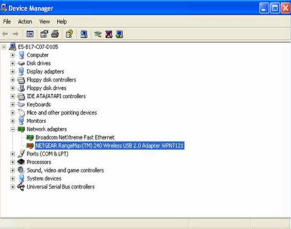Expand the Disk drives node
This screenshot has height=229, width=291.
[x=12, y=63]
